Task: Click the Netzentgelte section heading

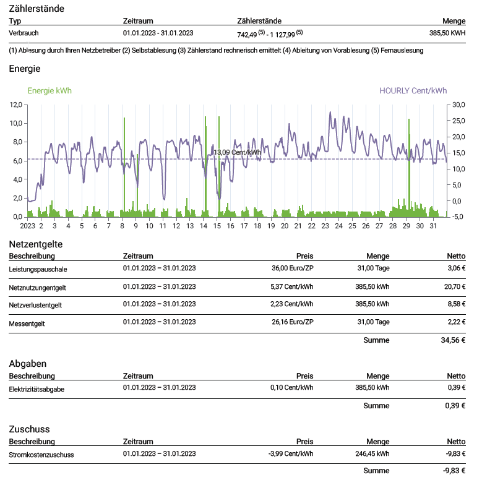Action: [x=36, y=244]
